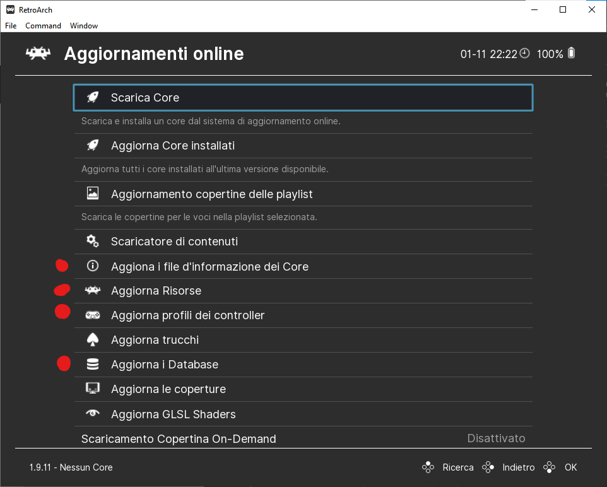The height and width of the screenshot is (487, 607).
Task: Click the database icon beside Aggiorna i Database
Action: [93, 364]
